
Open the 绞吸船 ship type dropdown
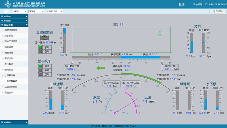pyautogui.click(x=20, y=11)
